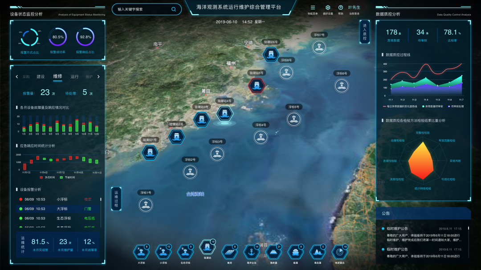
Task: Toggle the green 节省时间 legend item
Action: (67, 177)
